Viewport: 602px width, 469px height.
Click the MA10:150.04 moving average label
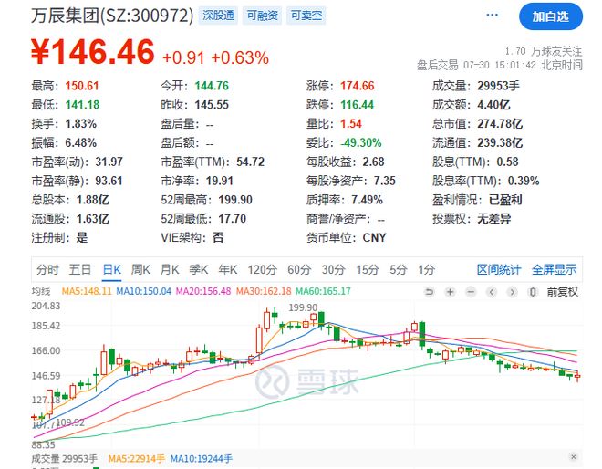pyautogui.click(x=143, y=292)
